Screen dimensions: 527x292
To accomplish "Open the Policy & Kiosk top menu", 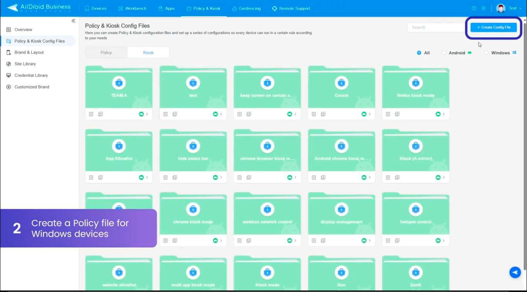I will point(203,8).
